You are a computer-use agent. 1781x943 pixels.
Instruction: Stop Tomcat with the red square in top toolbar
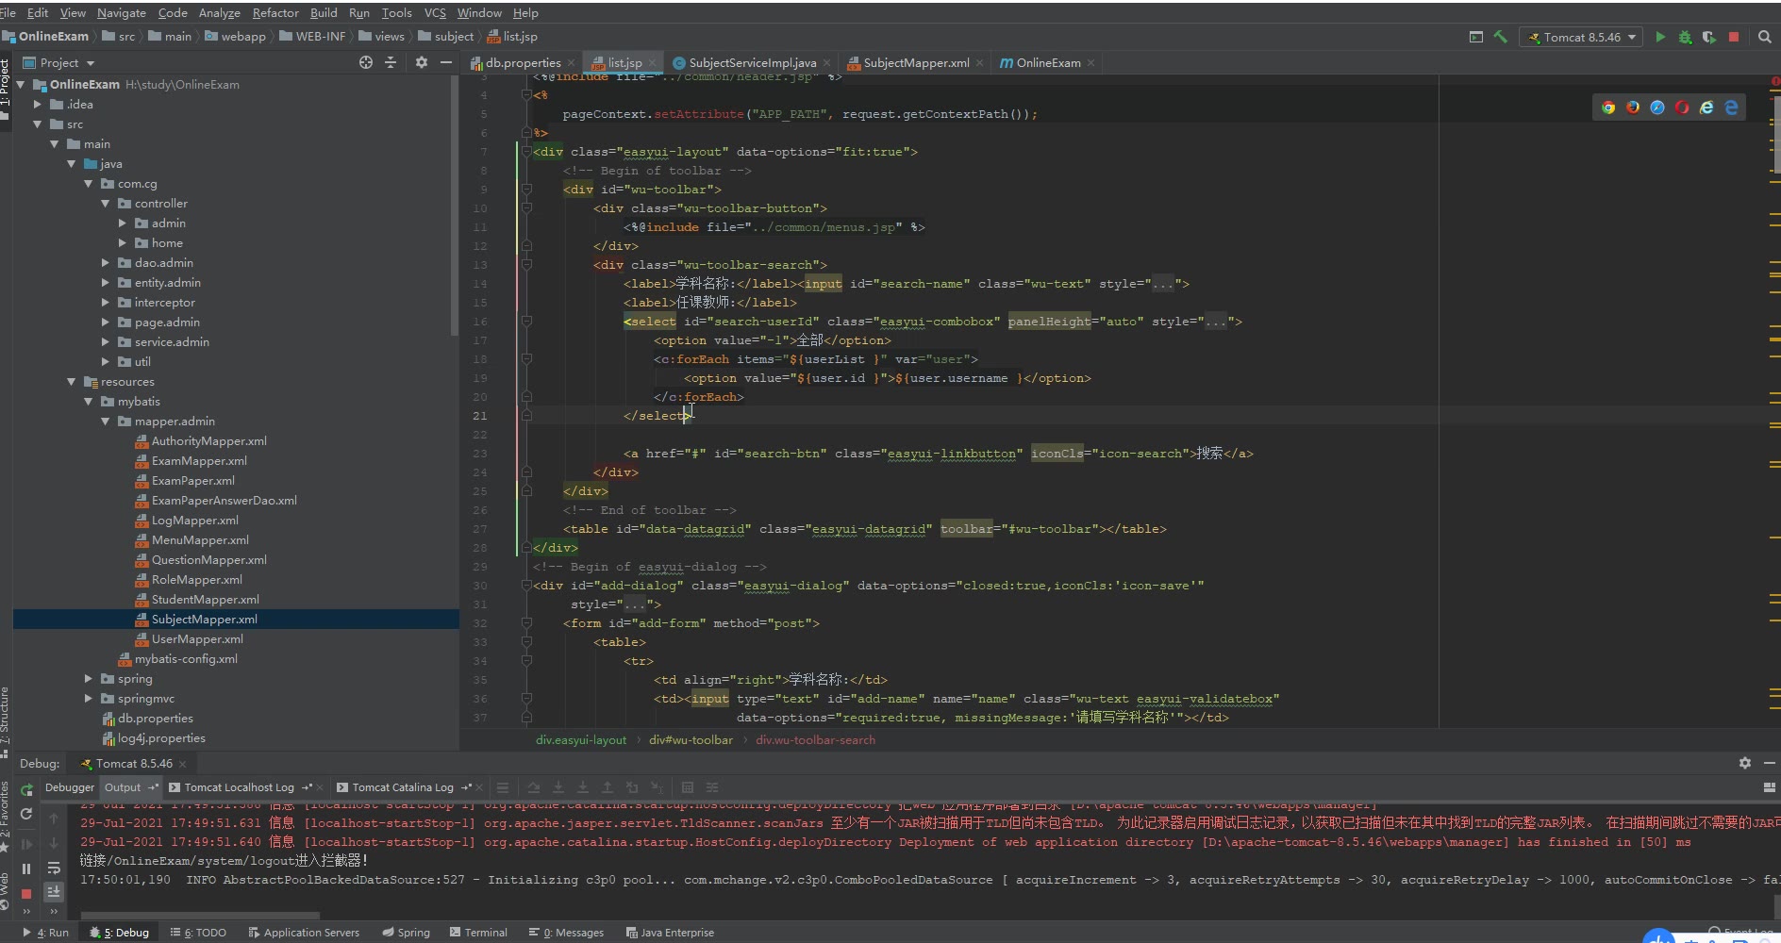click(x=1734, y=37)
